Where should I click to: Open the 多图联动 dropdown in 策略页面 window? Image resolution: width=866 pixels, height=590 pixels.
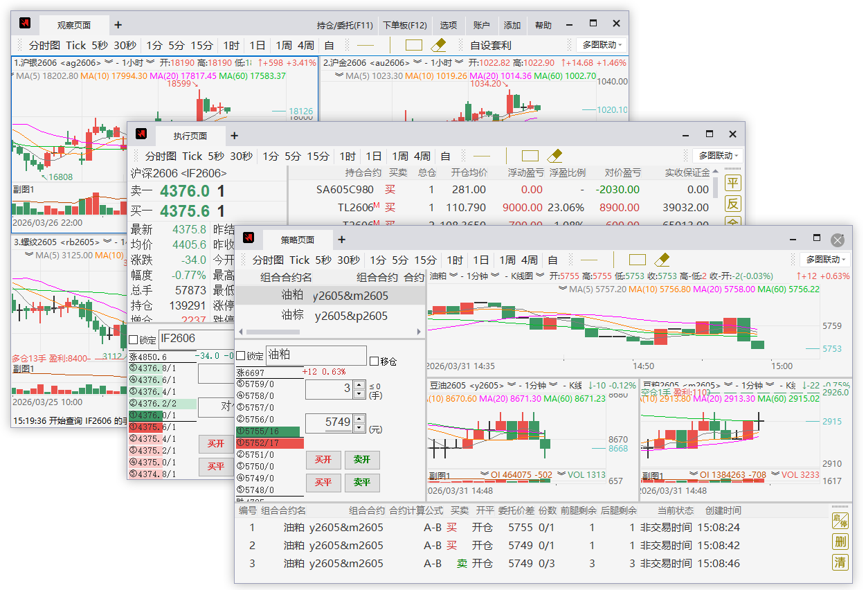point(826,260)
